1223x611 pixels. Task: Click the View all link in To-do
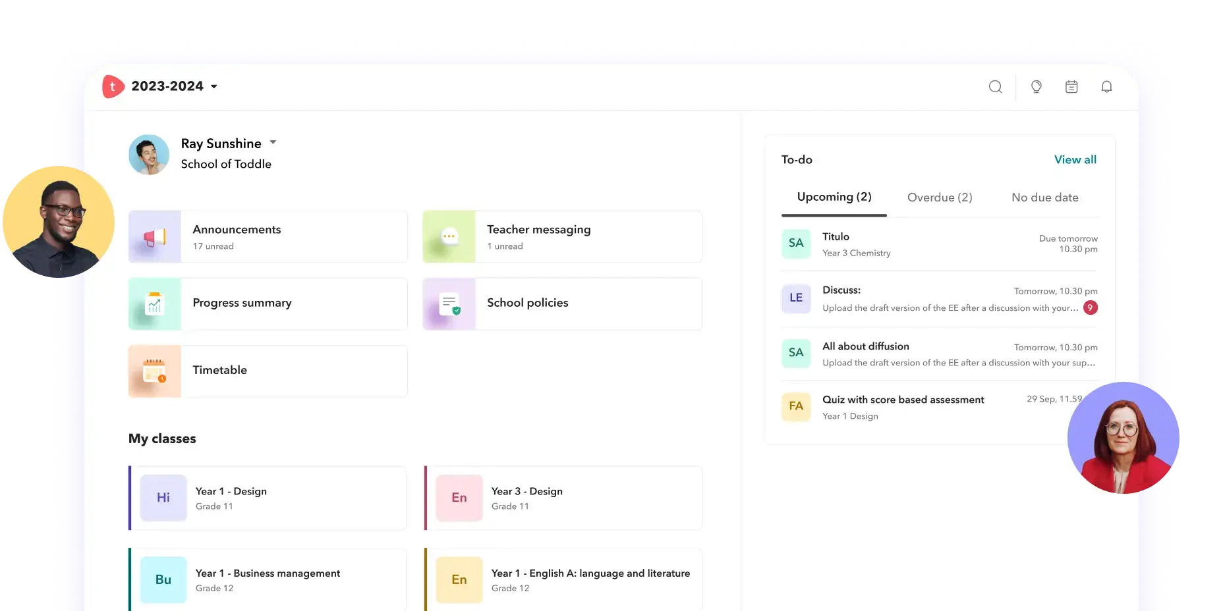point(1075,159)
